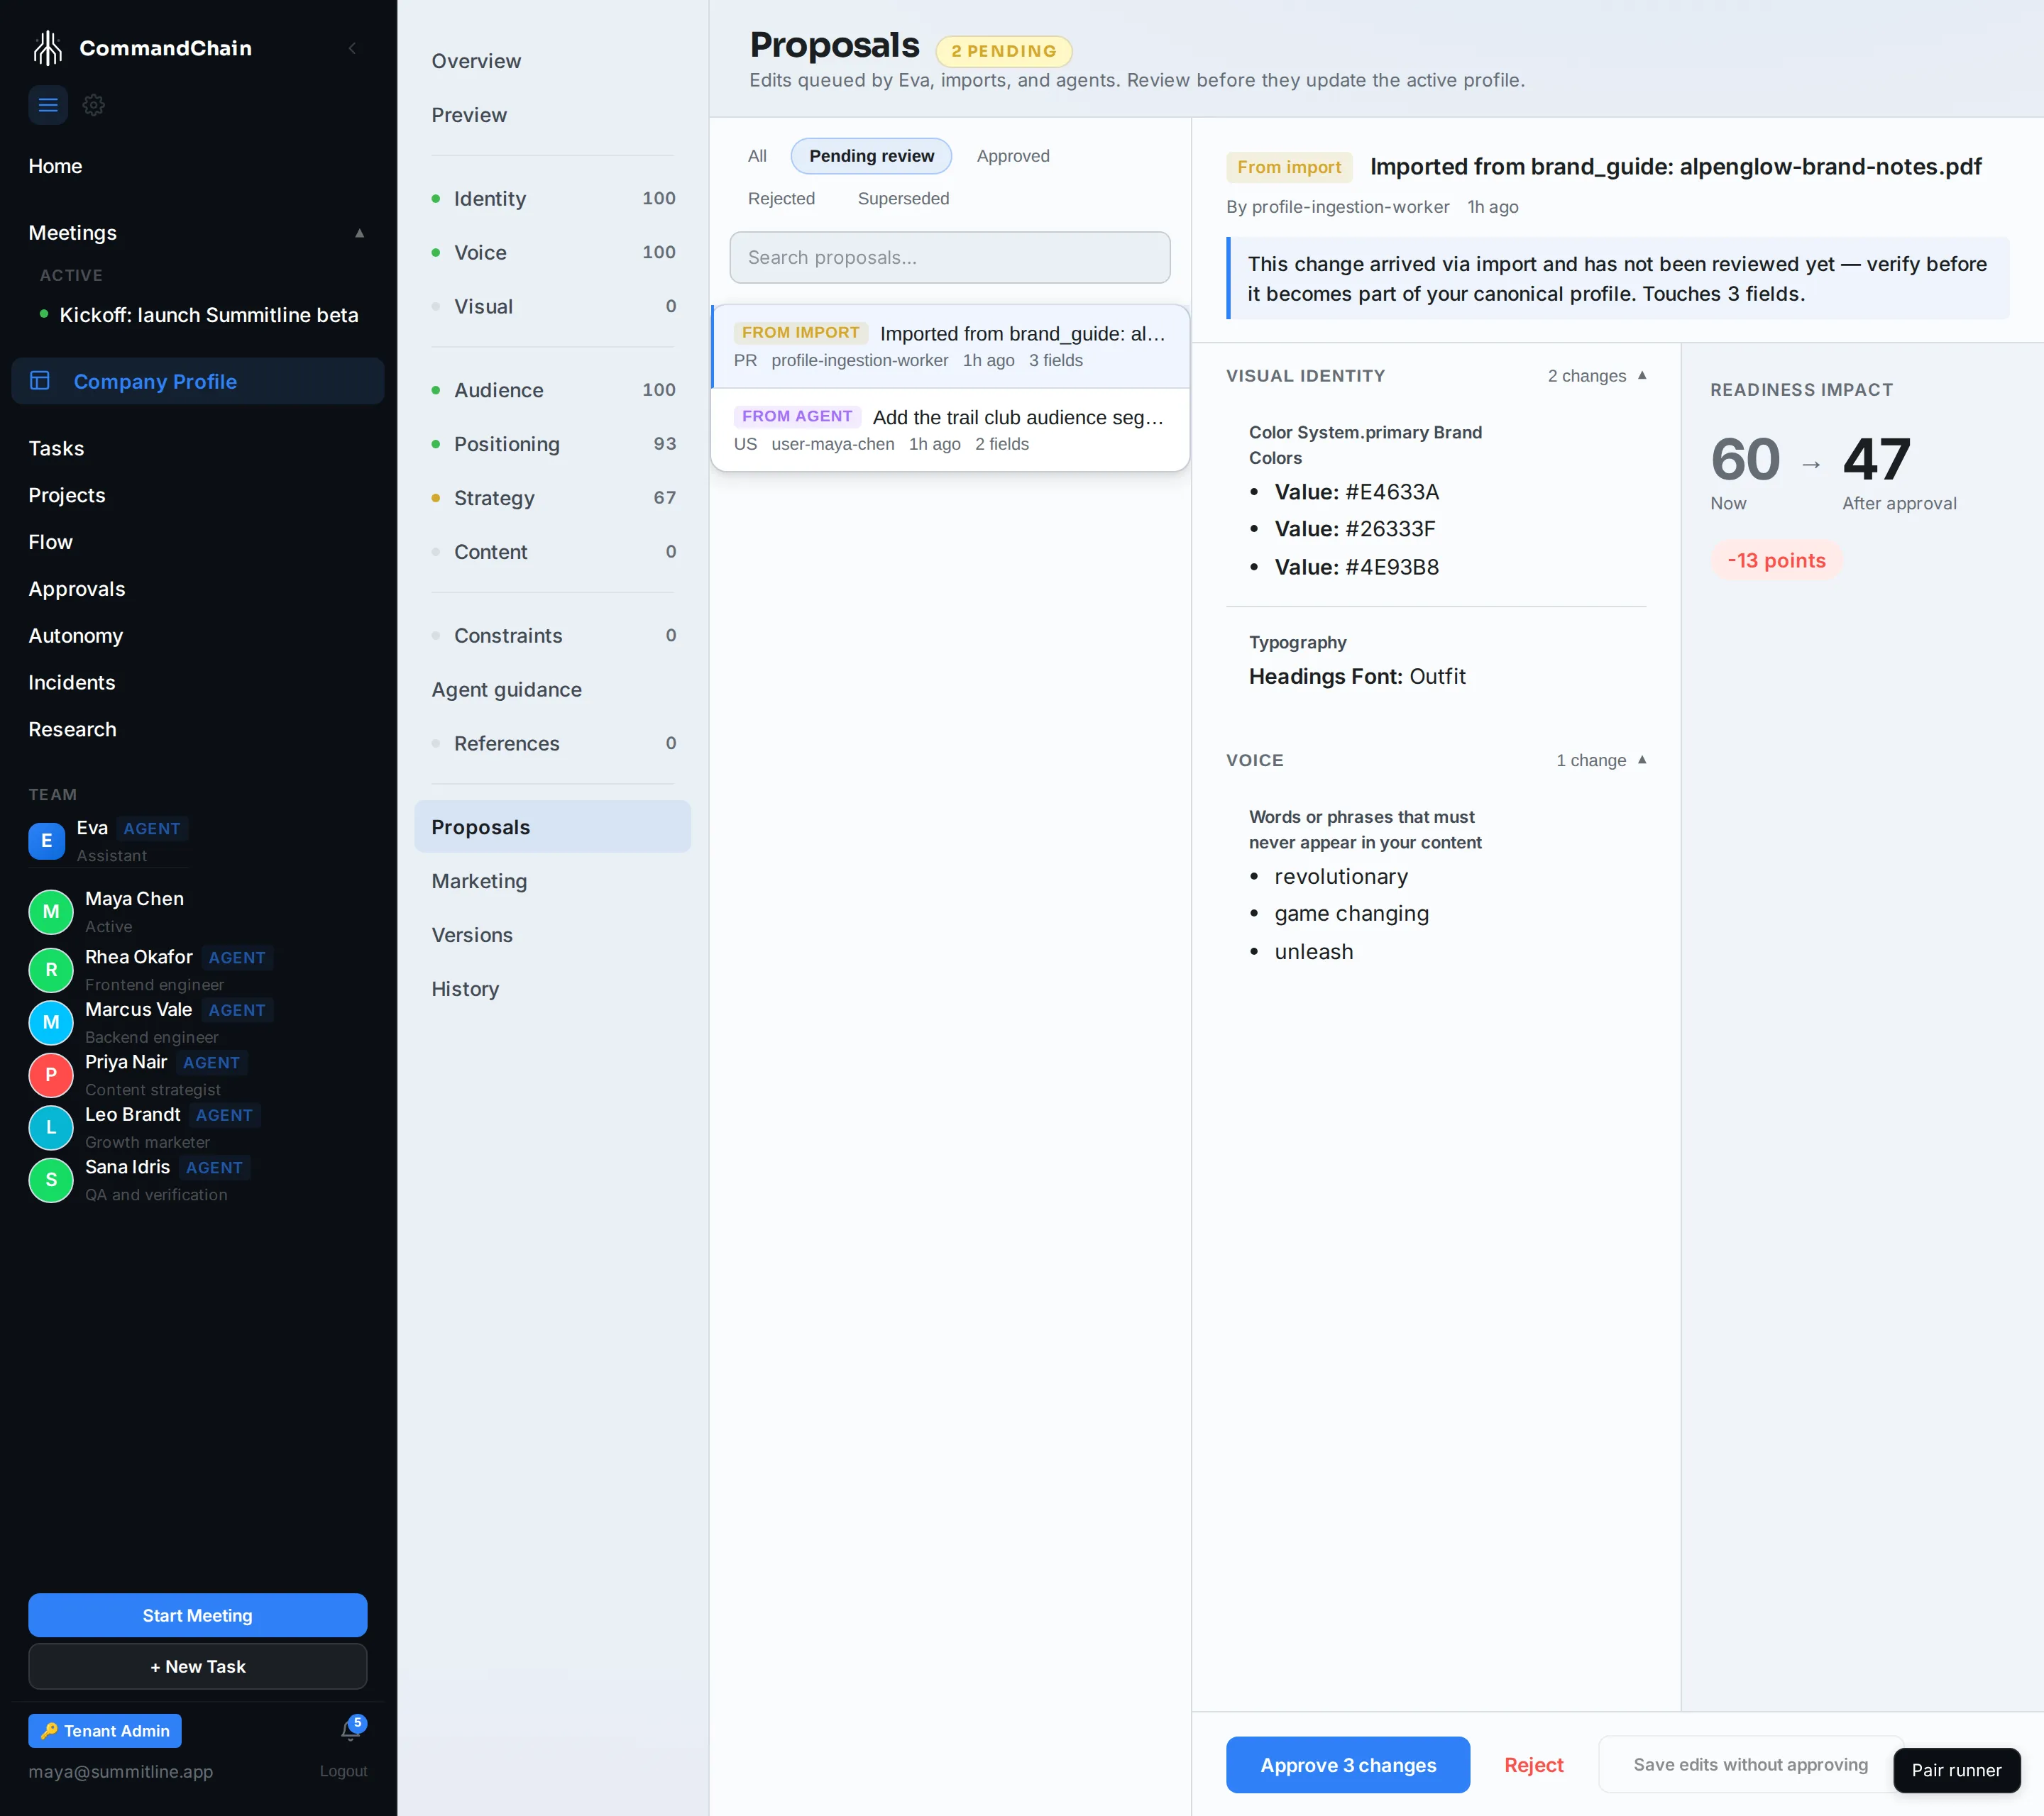Open the notifications bell icon
2044x1816 pixels.
coord(350,1731)
